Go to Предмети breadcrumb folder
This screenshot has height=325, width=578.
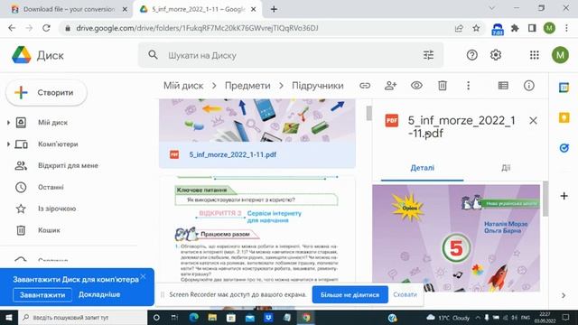coord(247,86)
